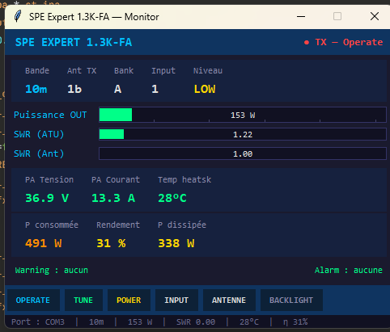
Task: Click the Niveau value "LOW"
Action: 205,89
